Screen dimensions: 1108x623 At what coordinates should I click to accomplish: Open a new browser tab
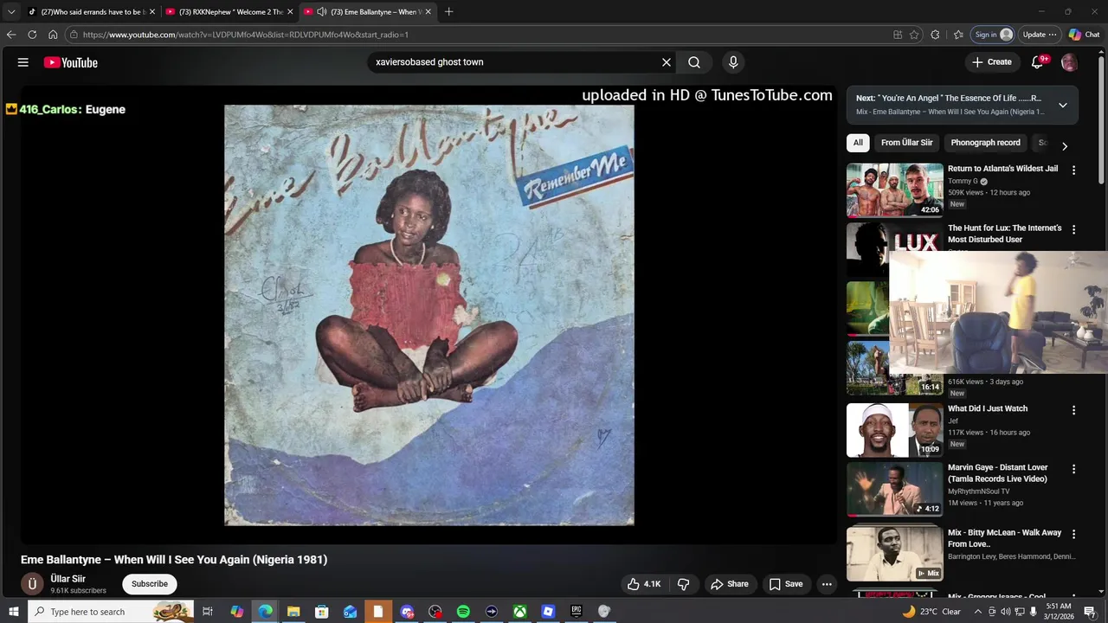click(x=448, y=12)
